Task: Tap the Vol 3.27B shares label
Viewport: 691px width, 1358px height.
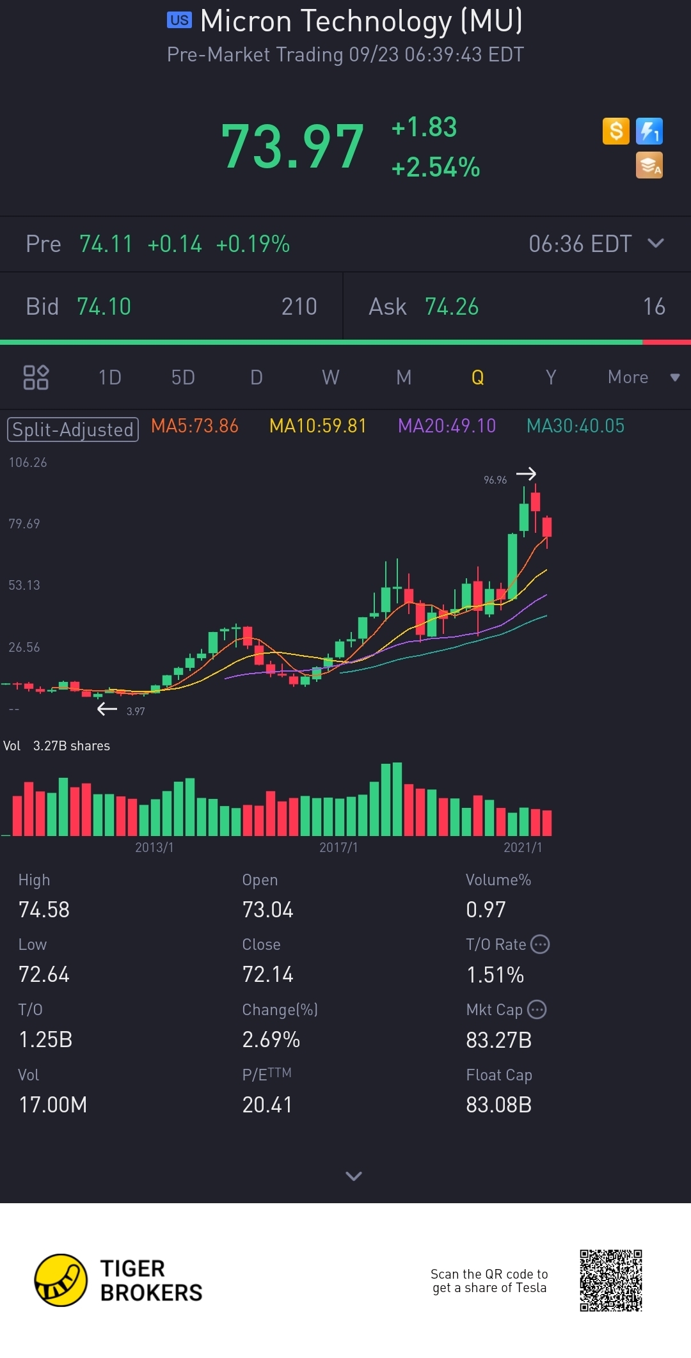Action: [56, 746]
